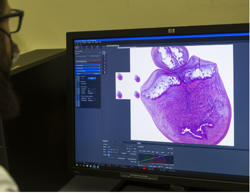The image size is (250, 193).
Task: Click the red indicator in the status bar
Action: (144, 168)
